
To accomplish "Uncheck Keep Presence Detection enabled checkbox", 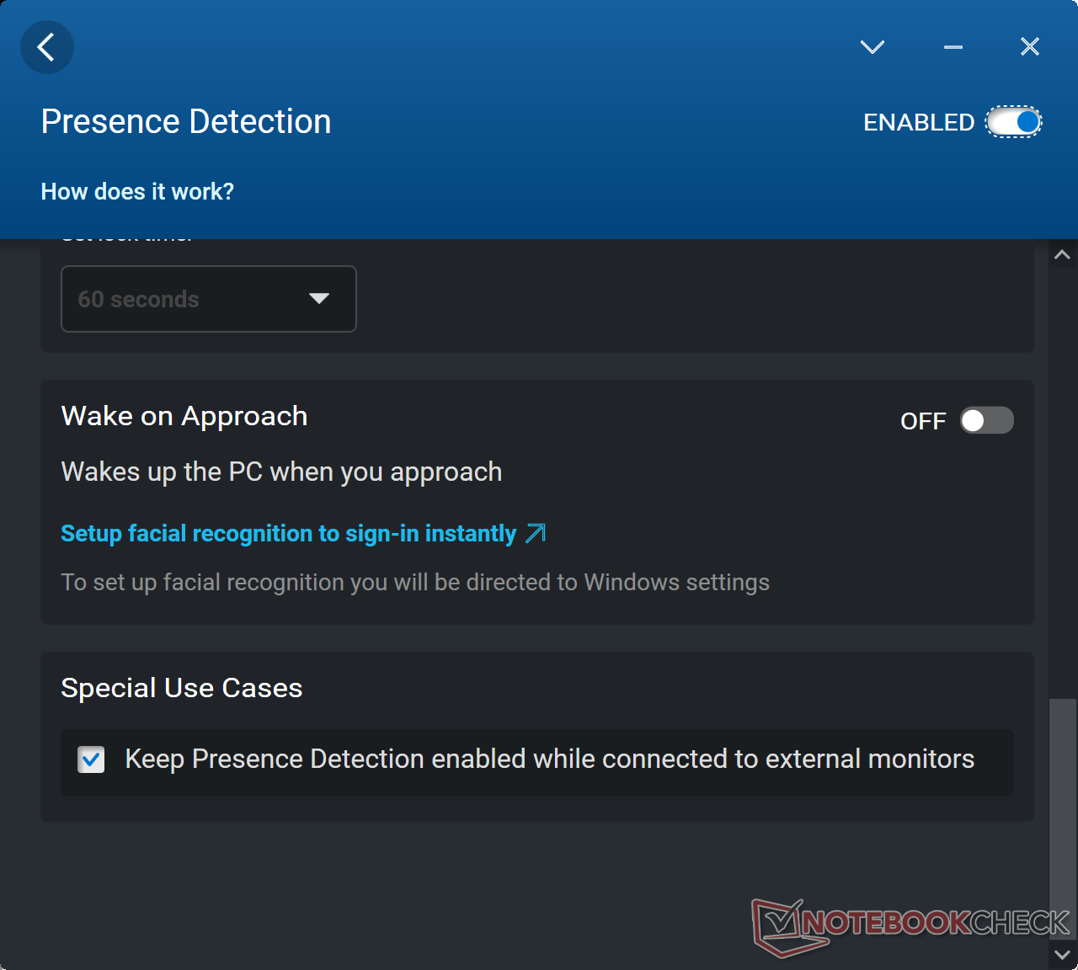I will tap(91, 759).
